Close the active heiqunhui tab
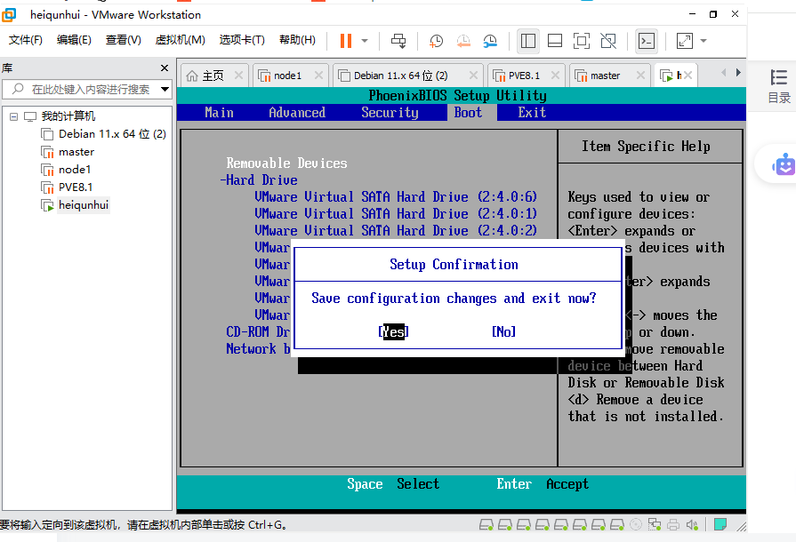796x542 pixels. [x=687, y=76]
